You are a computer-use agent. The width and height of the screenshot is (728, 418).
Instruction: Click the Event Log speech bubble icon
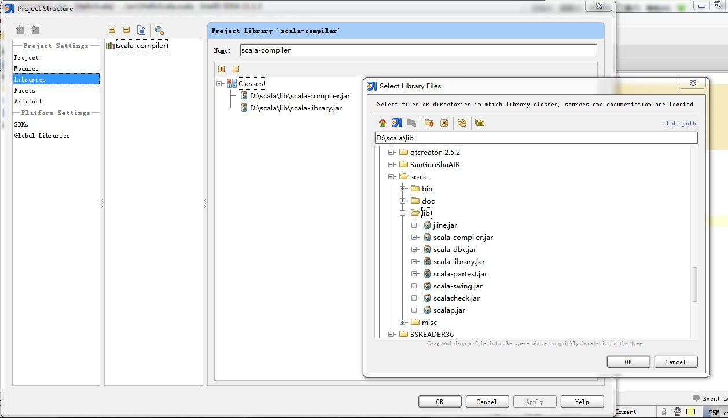tap(696, 398)
